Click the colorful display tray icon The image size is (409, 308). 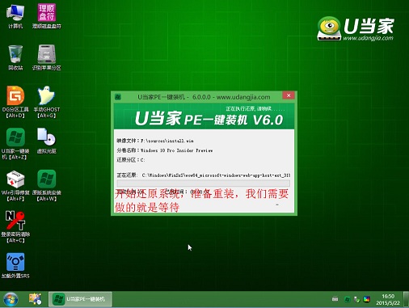pyautogui.click(x=367, y=299)
